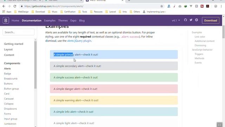This screenshot has width=225, height=127.
Task: Open the new tab plus button
Action: (x=129, y=1)
